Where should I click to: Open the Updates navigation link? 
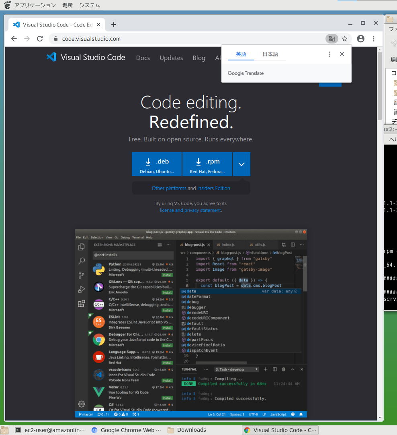[171, 58]
